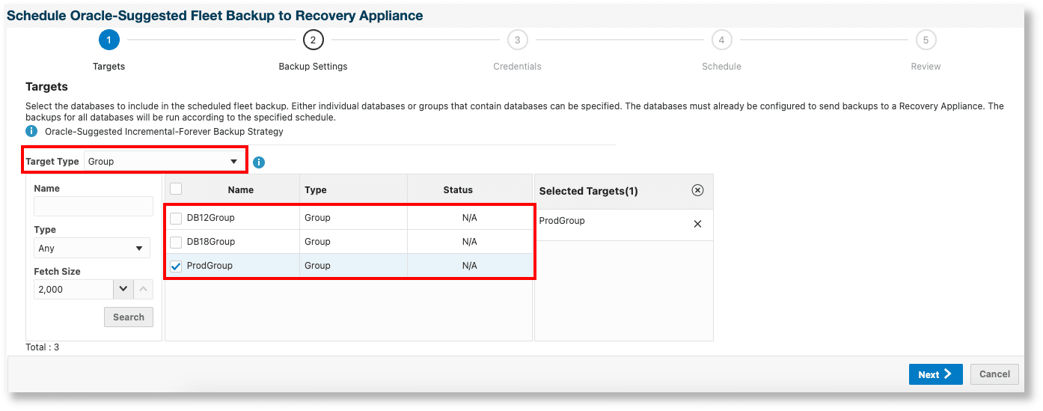Uncheck the ProdGroup checkbox
This screenshot has height=411, width=1043.
pos(176,266)
